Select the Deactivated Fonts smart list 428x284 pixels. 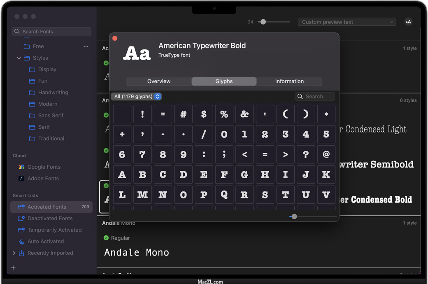[50, 219]
